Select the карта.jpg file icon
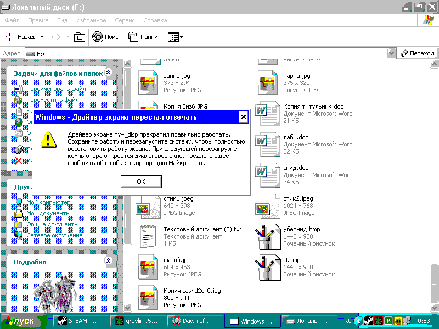439x329 pixels. tap(268, 83)
